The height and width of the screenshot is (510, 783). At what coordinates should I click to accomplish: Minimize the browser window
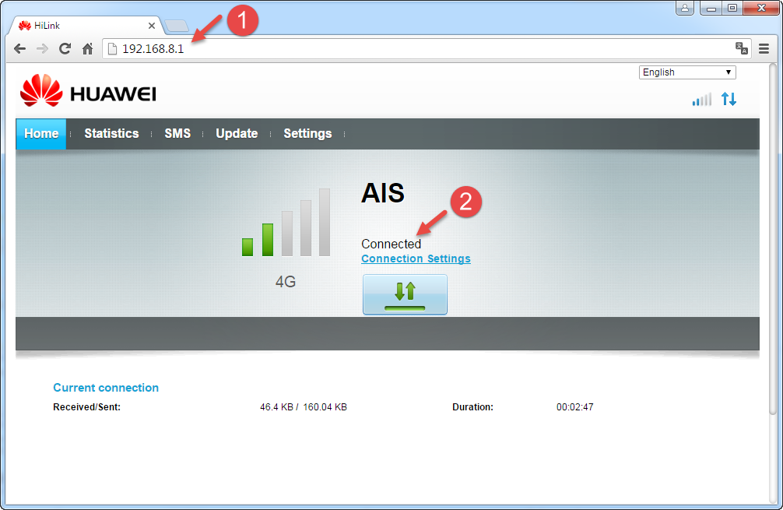click(711, 8)
